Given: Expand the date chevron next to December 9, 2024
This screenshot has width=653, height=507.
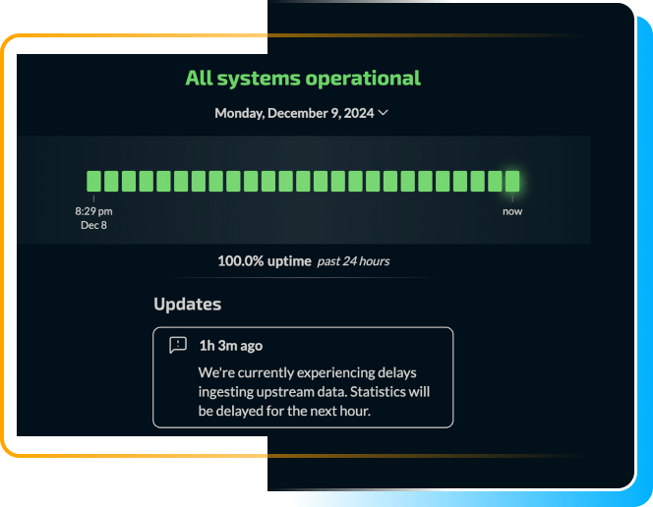Looking at the screenshot, I should [x=384, y=113].
